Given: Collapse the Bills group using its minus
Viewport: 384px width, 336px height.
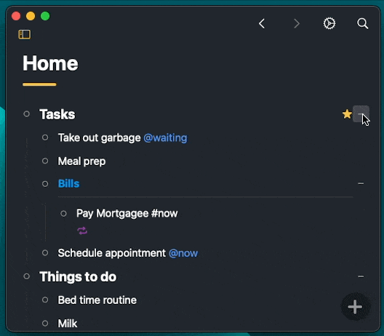Looking at the screenshot, I should click(x=361, y=183).
